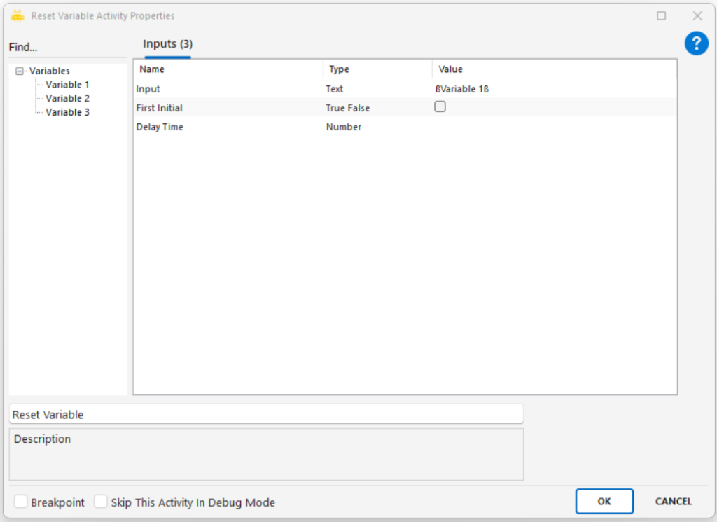Click the Find search field
This screenshot has height=522, width=717.
coord(67,48)
